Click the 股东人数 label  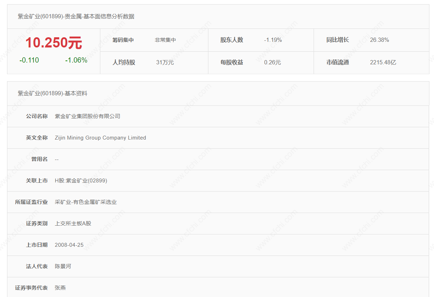232,40
